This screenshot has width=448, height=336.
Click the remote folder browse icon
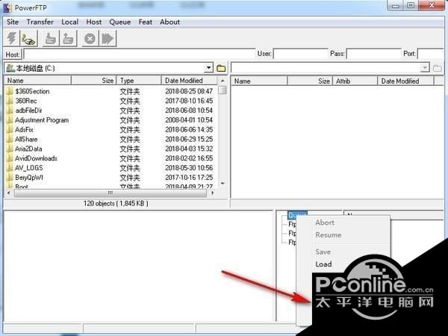(437, 68)
